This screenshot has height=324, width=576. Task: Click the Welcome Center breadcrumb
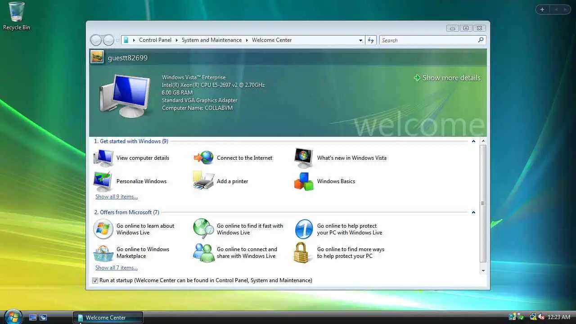[x=272, y=40]
